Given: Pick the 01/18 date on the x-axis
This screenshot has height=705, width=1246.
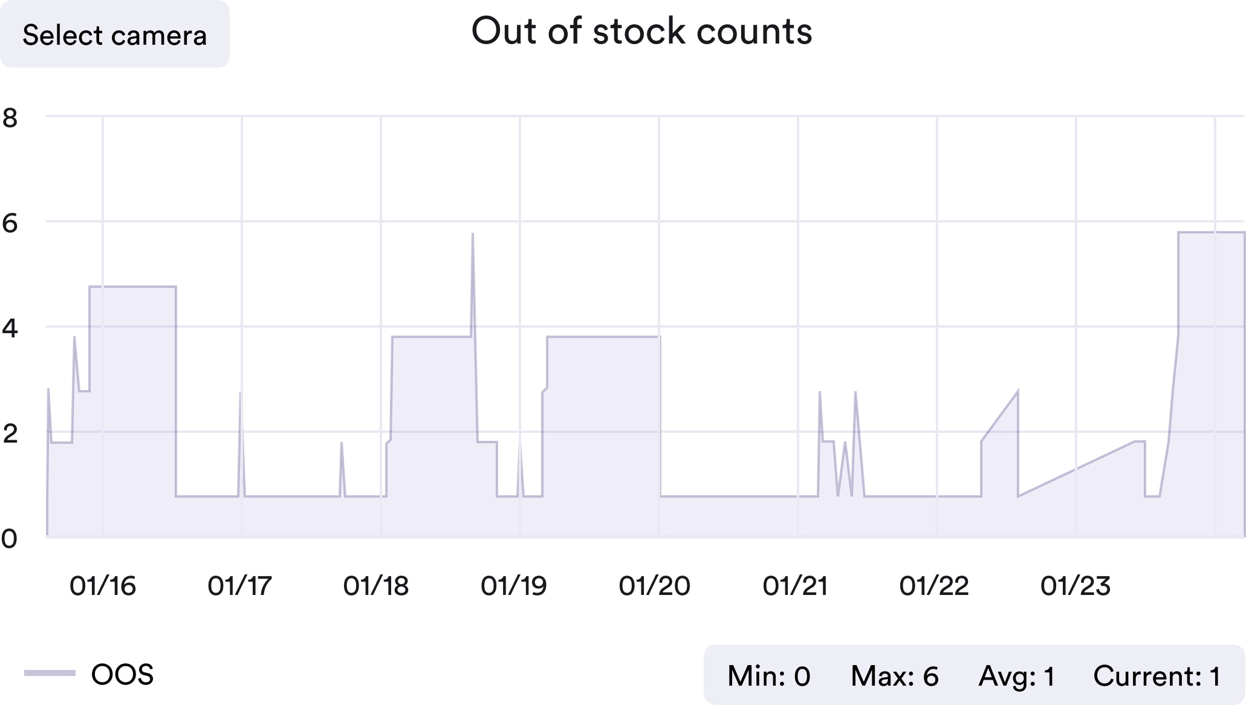Looking at the screenshot, I should click(x=376, y=586).
